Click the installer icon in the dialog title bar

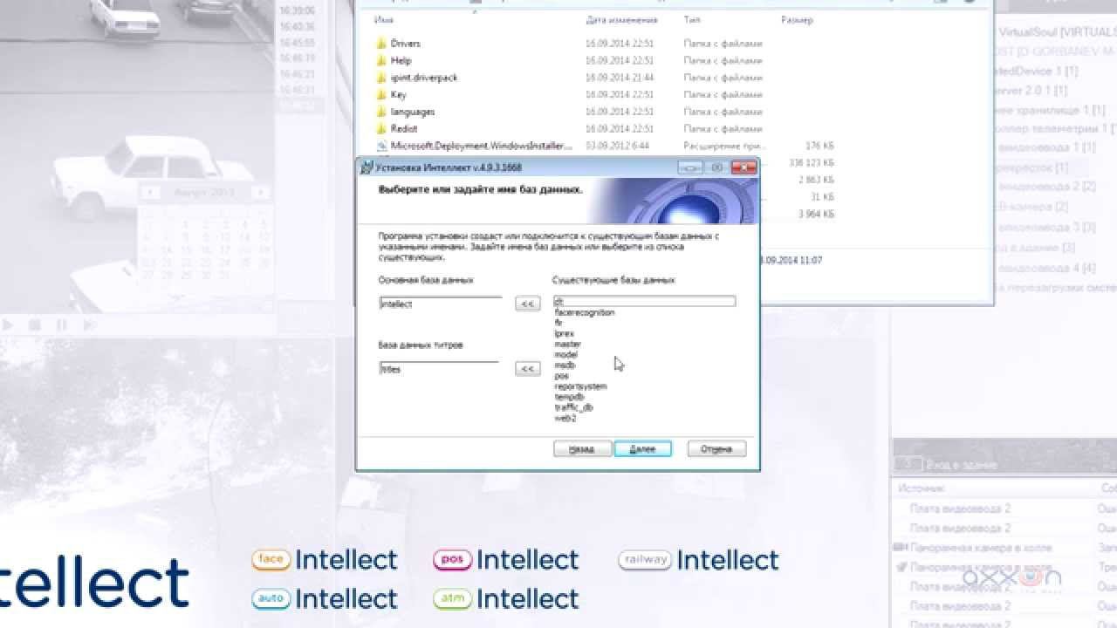tap(367, 167)
